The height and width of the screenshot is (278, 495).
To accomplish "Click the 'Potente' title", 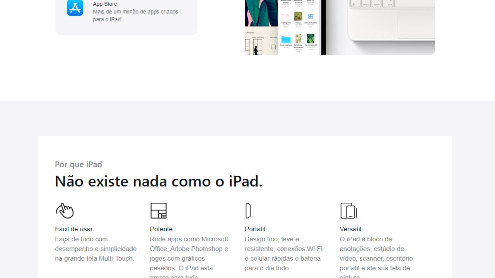I will click(161, 229).
